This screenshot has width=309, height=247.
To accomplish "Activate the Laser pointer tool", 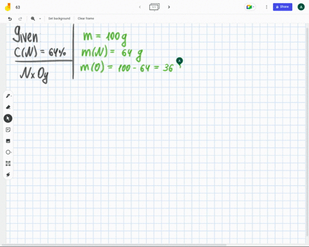I will point(8,175).
